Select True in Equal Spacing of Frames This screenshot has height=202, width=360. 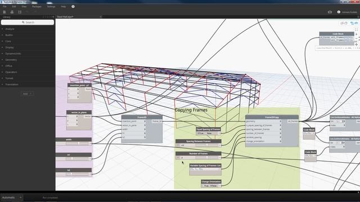click(x=200, y=134)
